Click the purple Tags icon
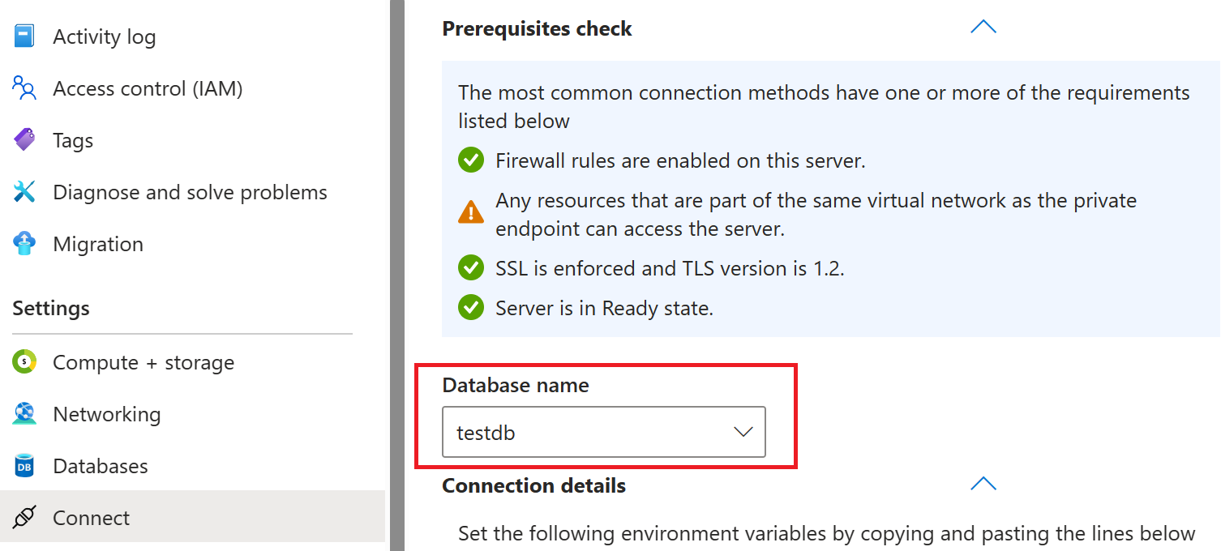Viewport: 1221px width, 551px height. (x=24, y=140)
